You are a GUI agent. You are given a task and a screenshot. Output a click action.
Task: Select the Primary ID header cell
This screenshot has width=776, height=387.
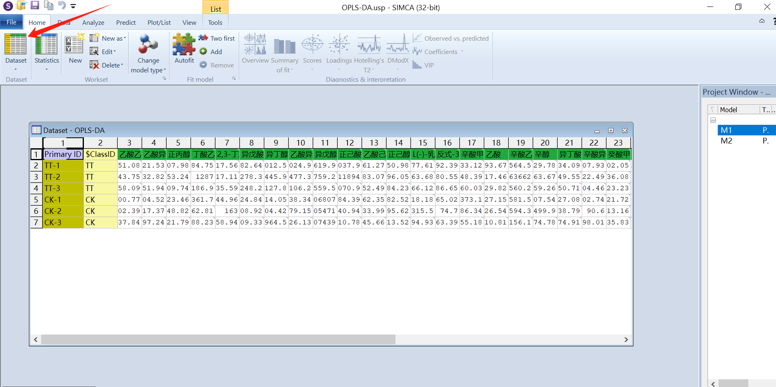63,154
